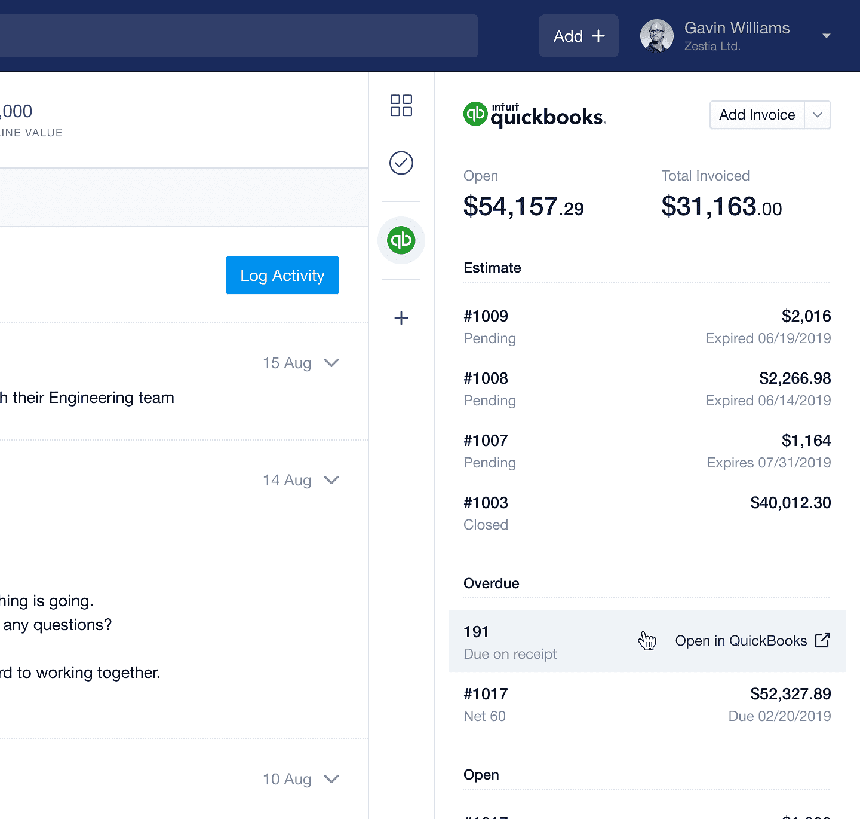The width and height of the screenshot is (860, 819).
Task: Select estimate #1008
Action: [x=647, y=389]
